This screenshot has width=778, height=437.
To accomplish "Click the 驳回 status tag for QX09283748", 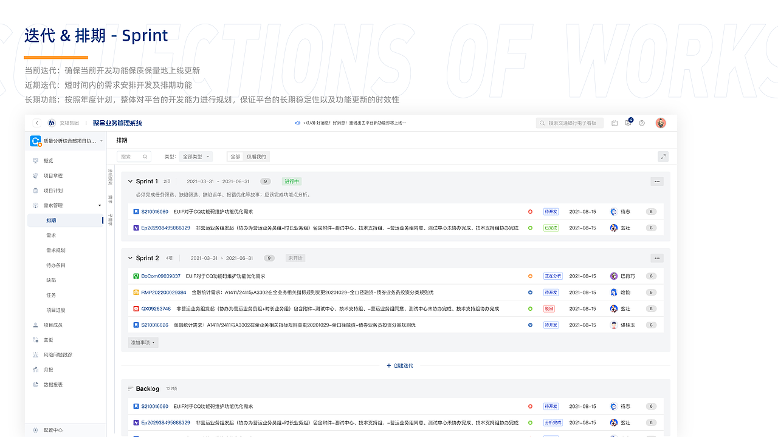I will [549, 309].
